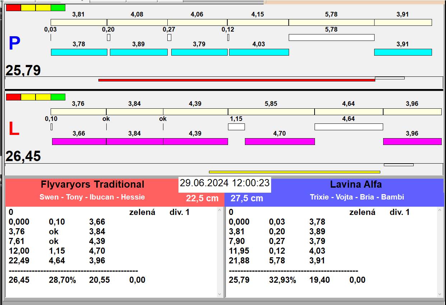The image size is (446, 305).
Task: Click the 22,5 cm jump height
Action: (x=202, y=198)
